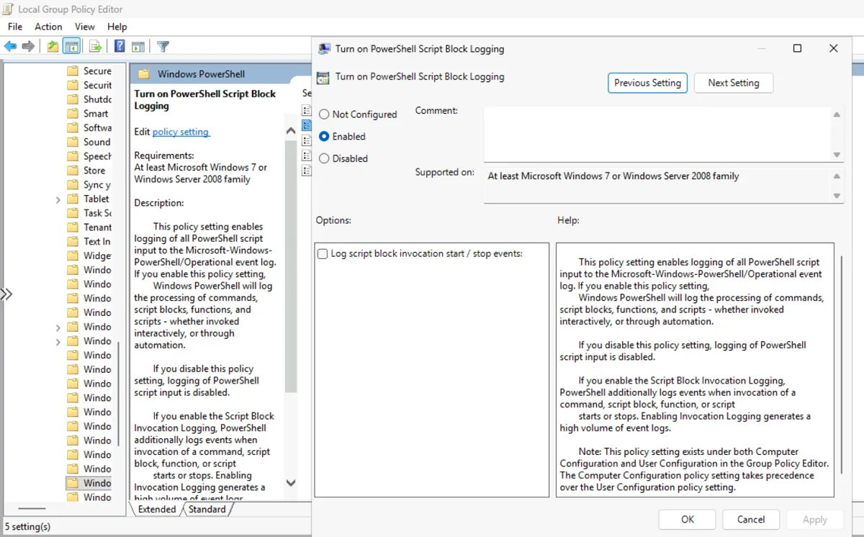Open the Action menu
The width and height of the screenshot is (864, 537).
[48, 27]
